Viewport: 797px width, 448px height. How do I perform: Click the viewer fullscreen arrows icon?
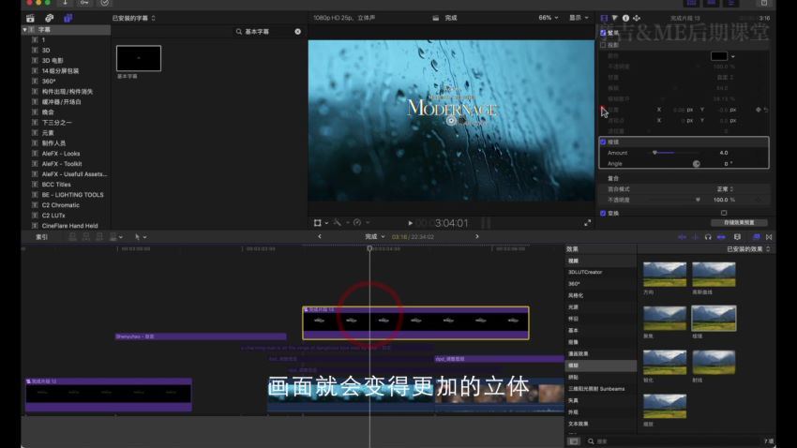tap(588, 223)
